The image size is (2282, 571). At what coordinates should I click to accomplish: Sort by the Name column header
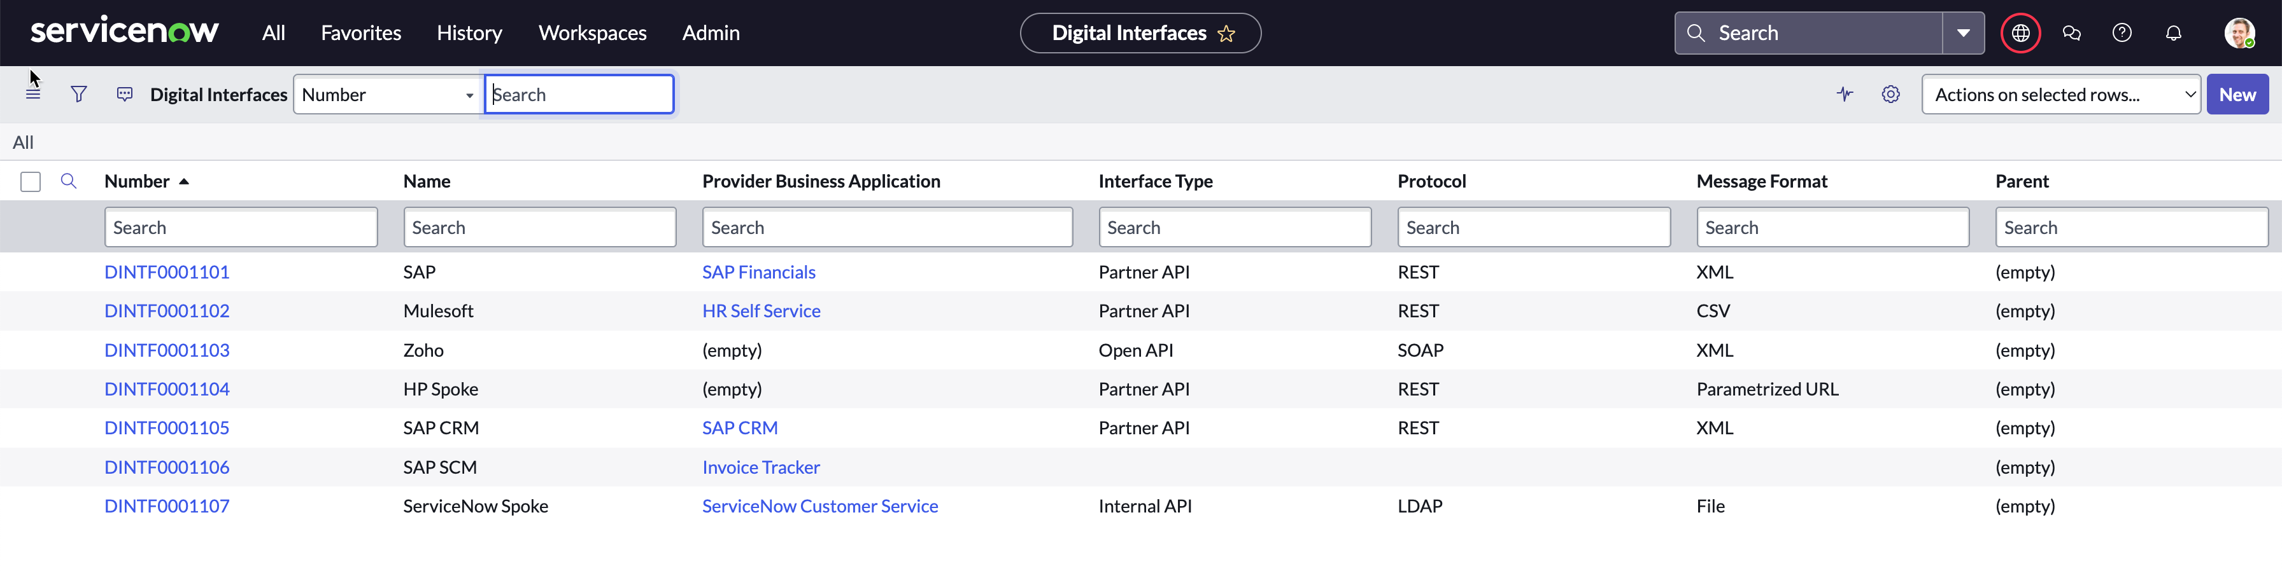(x=427, y=181)
